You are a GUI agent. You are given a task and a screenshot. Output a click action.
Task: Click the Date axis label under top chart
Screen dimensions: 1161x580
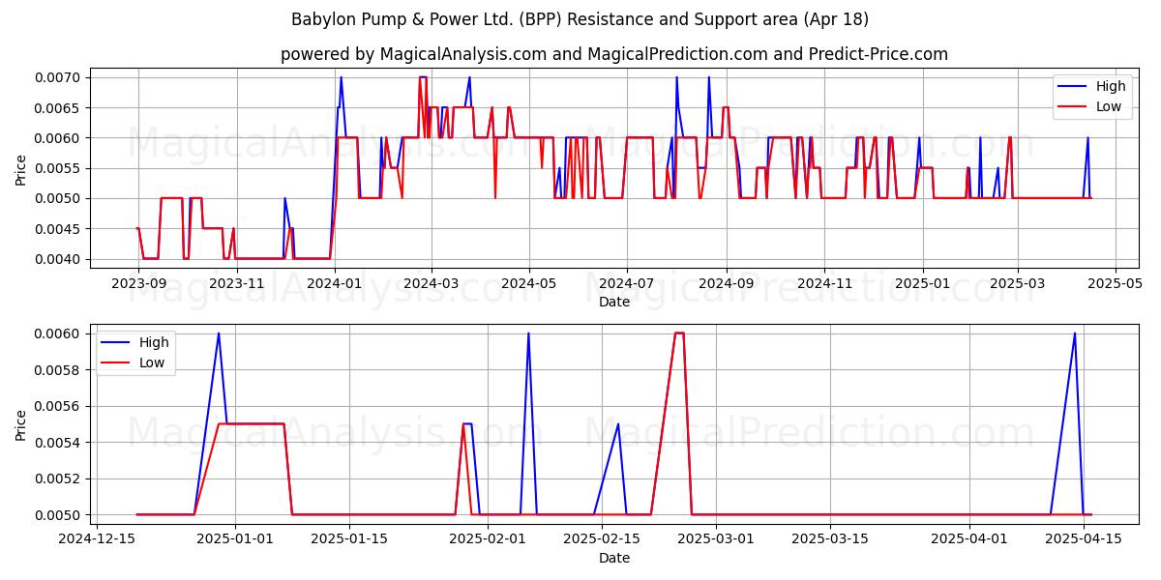[614, 302]
